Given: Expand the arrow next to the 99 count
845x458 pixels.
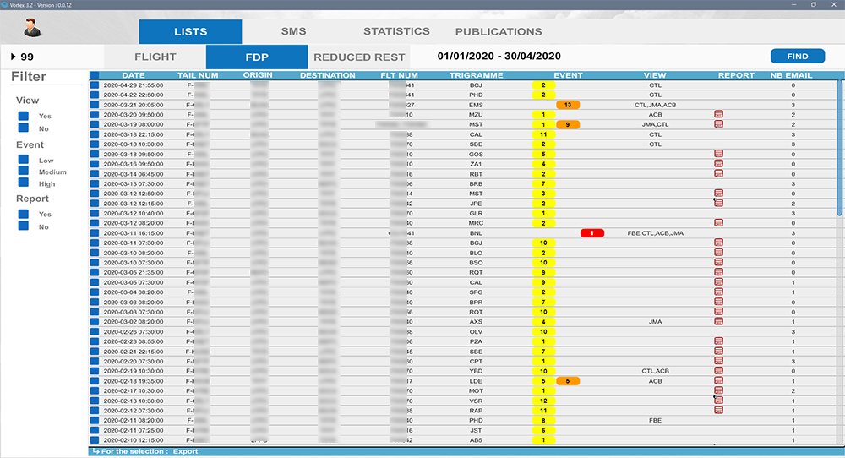Looking at the screenshot, I should pyautogui.click(x=13, y=57).
